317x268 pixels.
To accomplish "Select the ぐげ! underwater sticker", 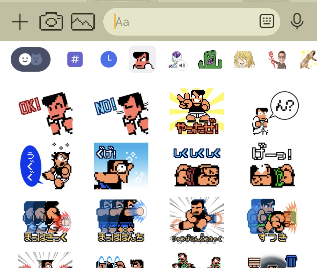I will point(121,166).
